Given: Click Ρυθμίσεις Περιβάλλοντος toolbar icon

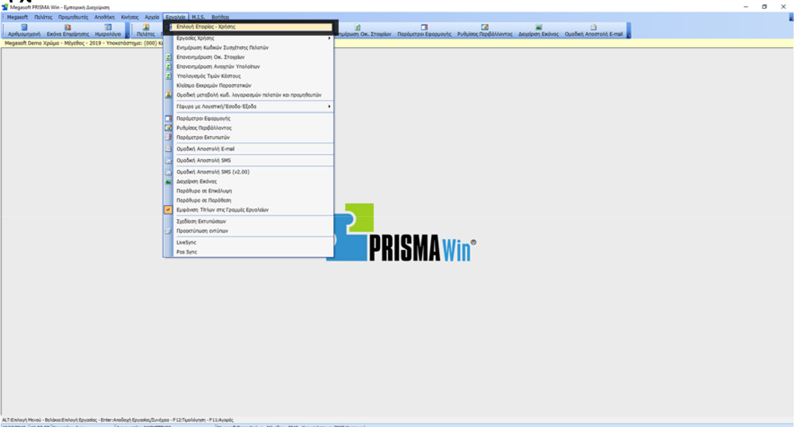Looking at the screenshot, I should [484, 30].
